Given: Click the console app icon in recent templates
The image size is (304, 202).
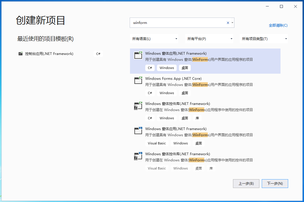Looking at the screenshot, I should (21, 54).
